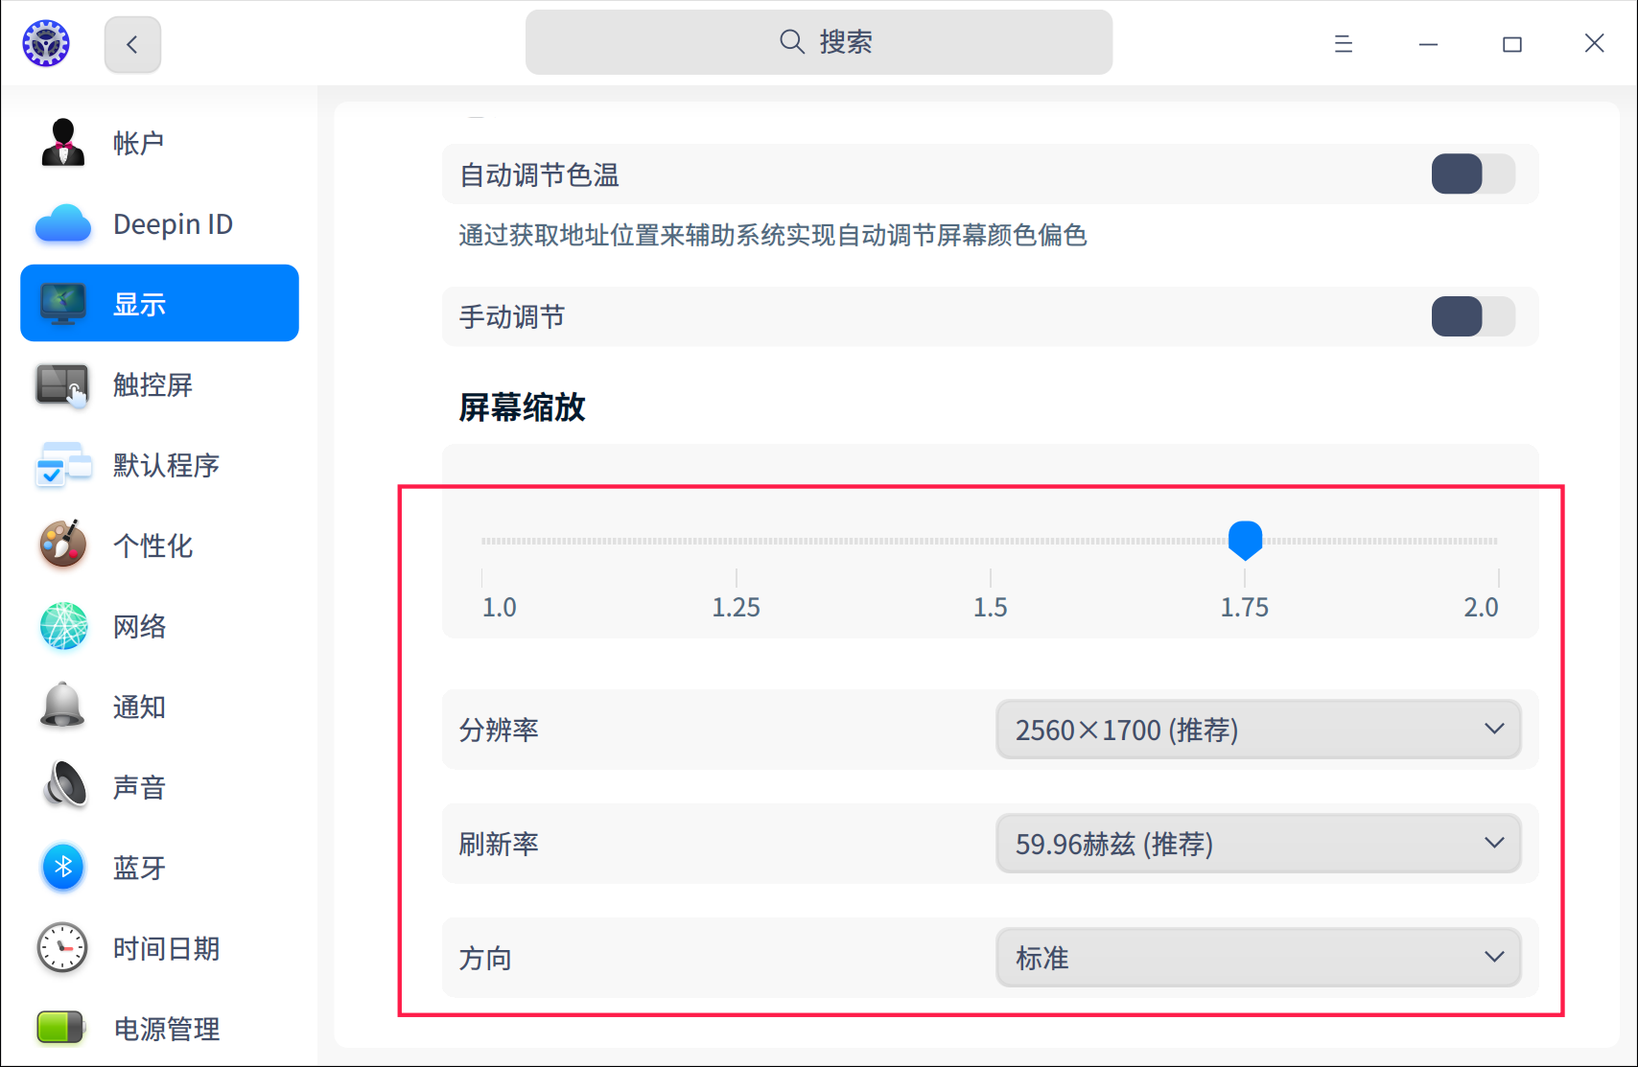Select Notifications (通知) in sidebar
The image size is (1638, 1067).
(x=139, y=707)
